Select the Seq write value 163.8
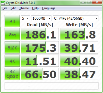Viewport: 103px width, 93px height. 79,34
